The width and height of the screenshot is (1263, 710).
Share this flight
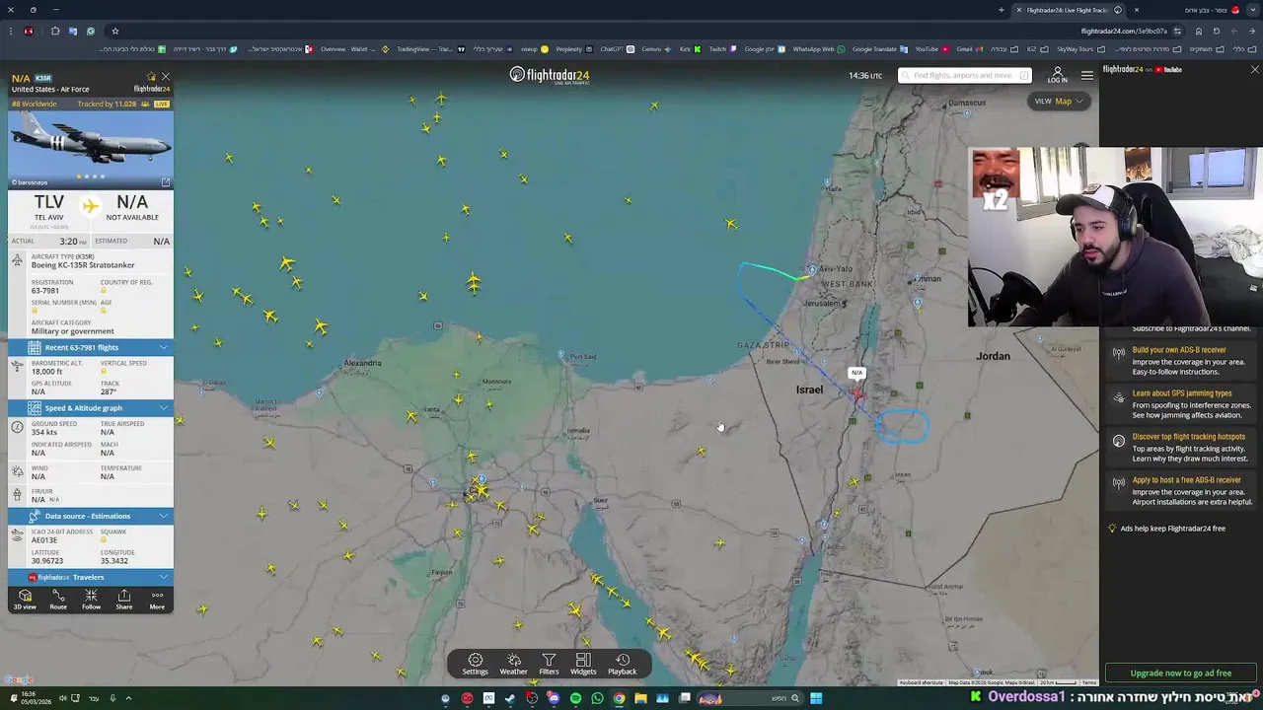click(x=124, y=600)
